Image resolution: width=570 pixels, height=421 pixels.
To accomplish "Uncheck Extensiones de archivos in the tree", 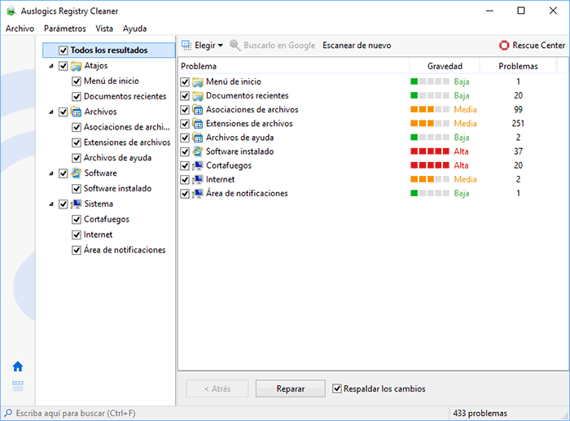I will point(77,143).
